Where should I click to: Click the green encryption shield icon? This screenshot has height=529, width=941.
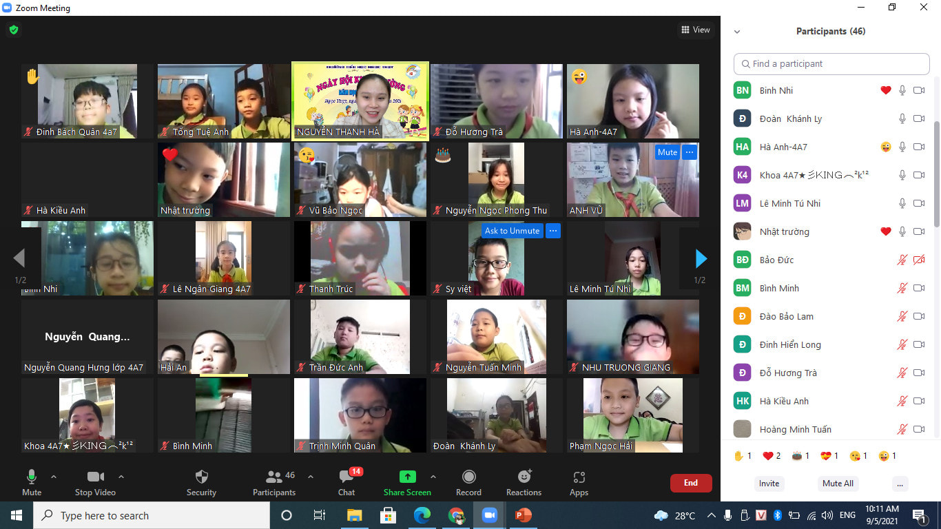coord(13,30)
